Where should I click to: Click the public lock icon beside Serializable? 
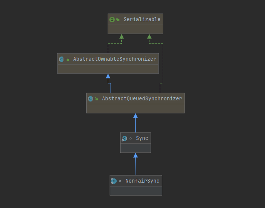tap(118, 20)
